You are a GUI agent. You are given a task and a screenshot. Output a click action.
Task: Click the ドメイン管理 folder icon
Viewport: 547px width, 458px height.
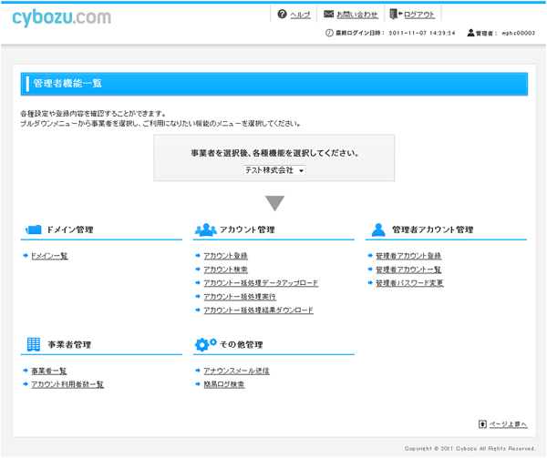34,229
